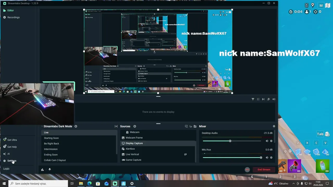Viewport: 333px width, 187px height.
Task: Open scene transitions editor icon
Action: click(x=116, y=126)
